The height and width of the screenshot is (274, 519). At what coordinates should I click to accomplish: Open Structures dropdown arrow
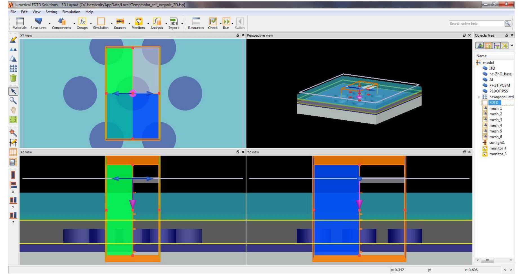click(x=50, y=23)
